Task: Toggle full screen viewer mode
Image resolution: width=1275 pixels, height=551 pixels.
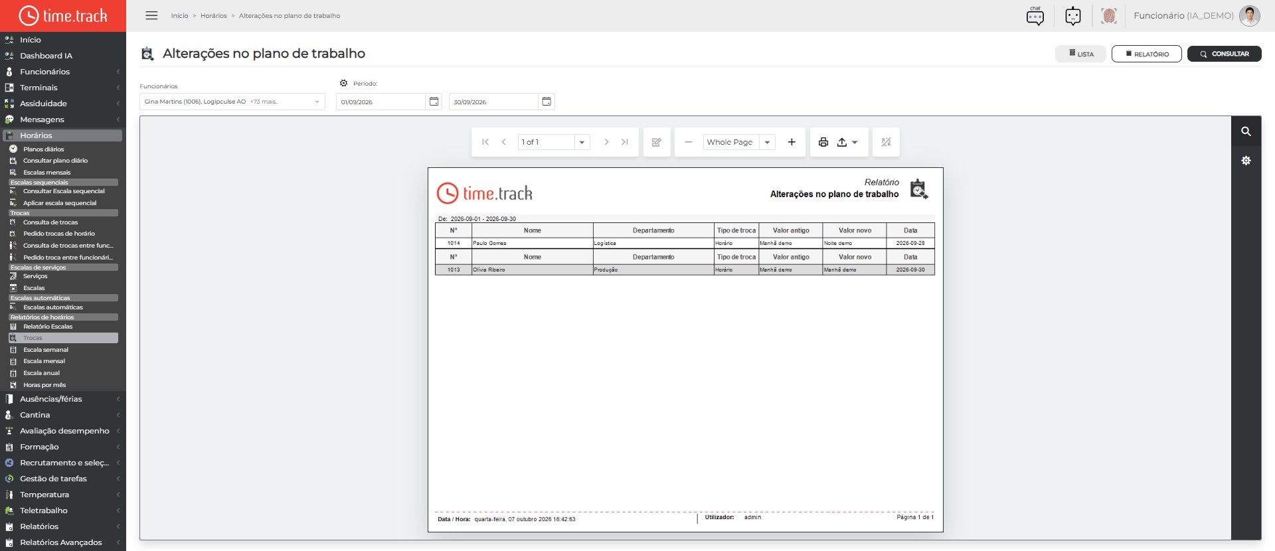Action: click(886, 142)
